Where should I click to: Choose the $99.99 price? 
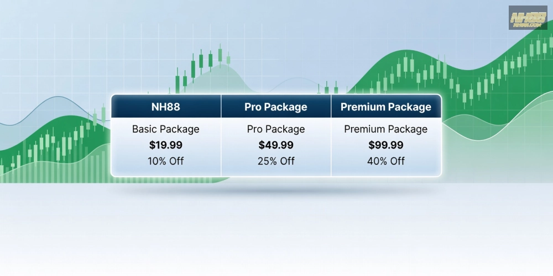385,145
